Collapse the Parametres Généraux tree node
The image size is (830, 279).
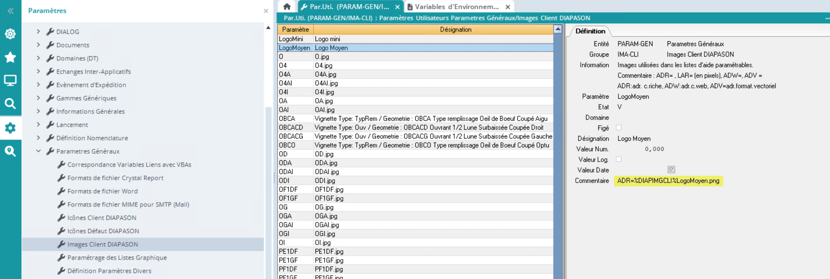38,151
